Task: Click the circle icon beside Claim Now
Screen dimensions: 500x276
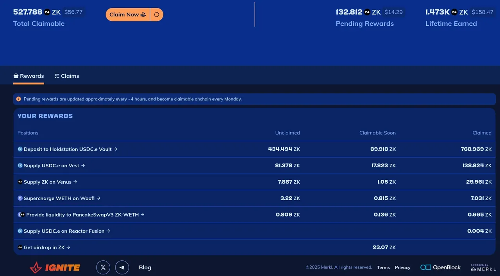Action: click(x=157, y=14)
